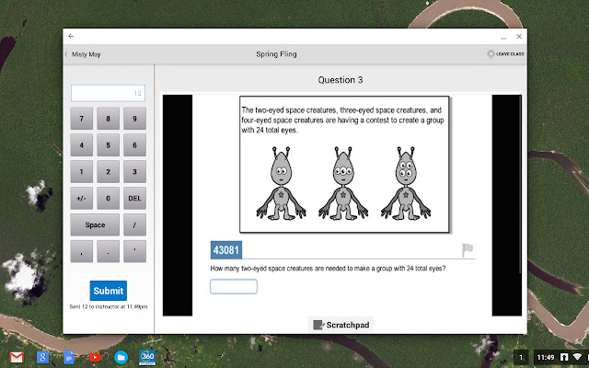Tap the period key on keypad
The width and height of the screenshot is (589, 368).
109,251
